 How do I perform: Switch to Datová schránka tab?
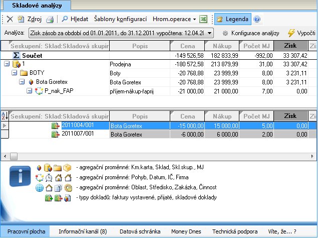tap(140, 231)
